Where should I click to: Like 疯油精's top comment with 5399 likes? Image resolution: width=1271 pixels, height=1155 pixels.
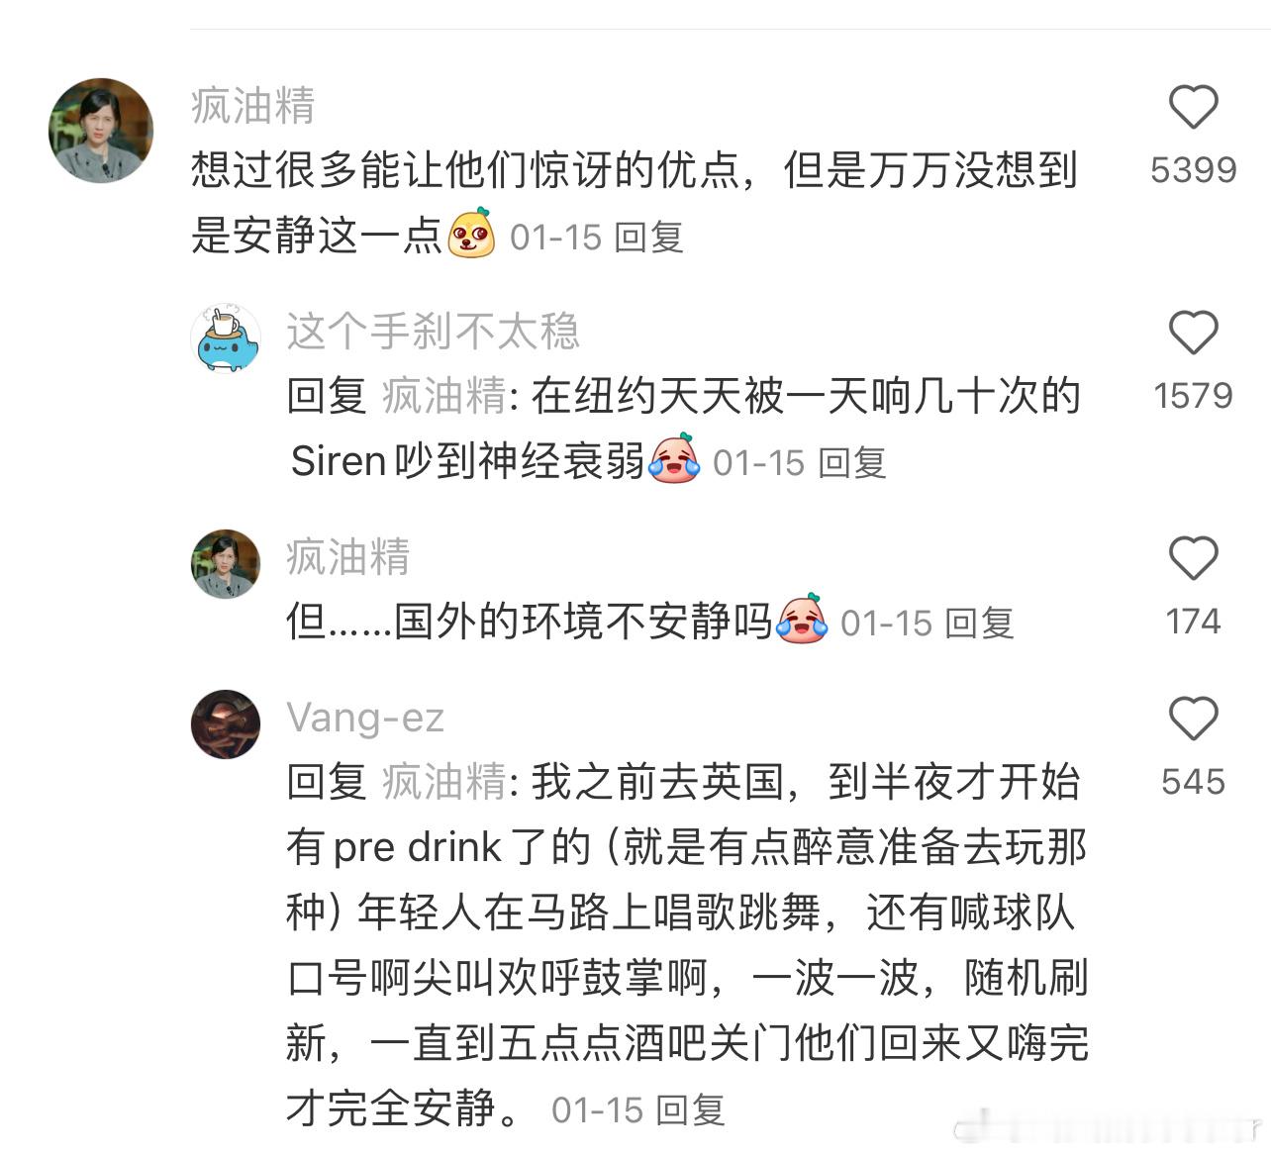(1193, 107)
